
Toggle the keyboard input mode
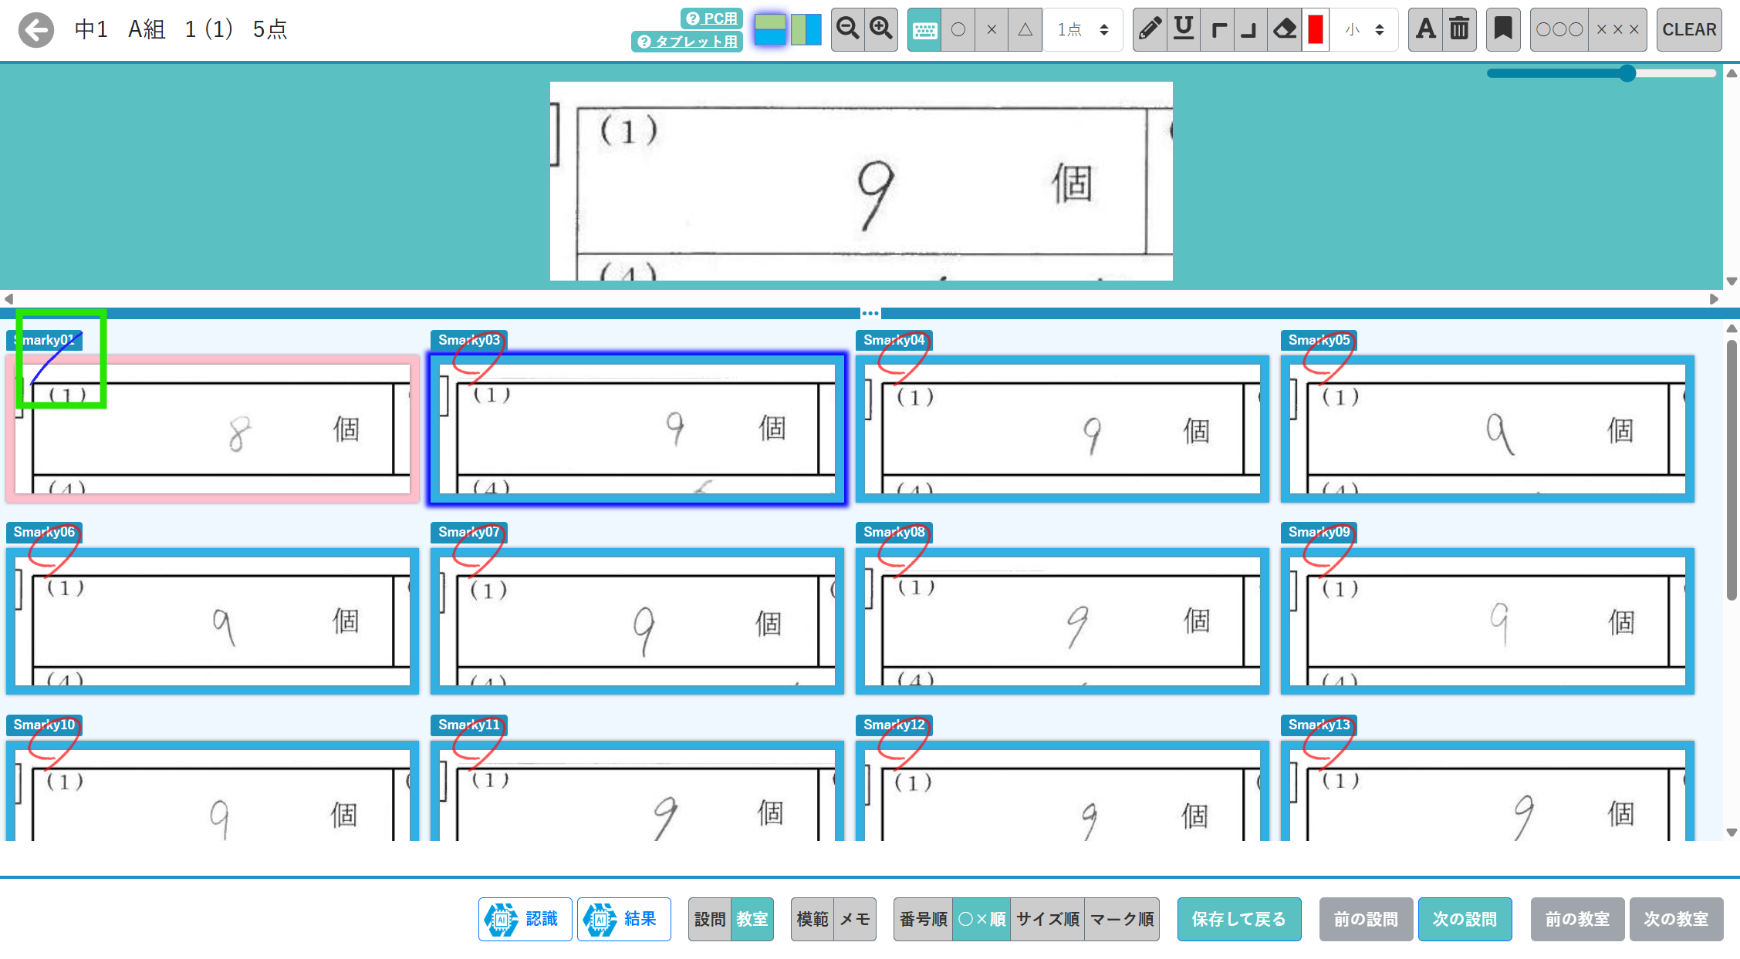pos(924,29)
